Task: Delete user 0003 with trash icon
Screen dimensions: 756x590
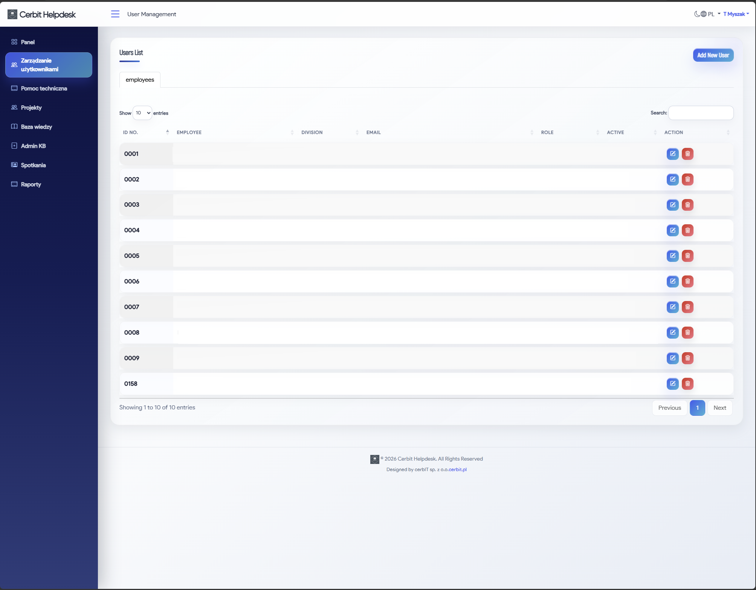Action: point(687,205)
